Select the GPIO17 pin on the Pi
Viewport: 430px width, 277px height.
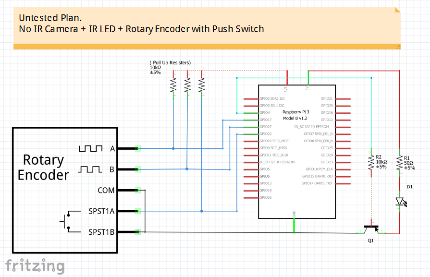coord(251,120)
